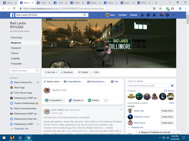Click the 'Fotografija/vi...' pill button
189x141 pixels.
[x=55, y=100]
